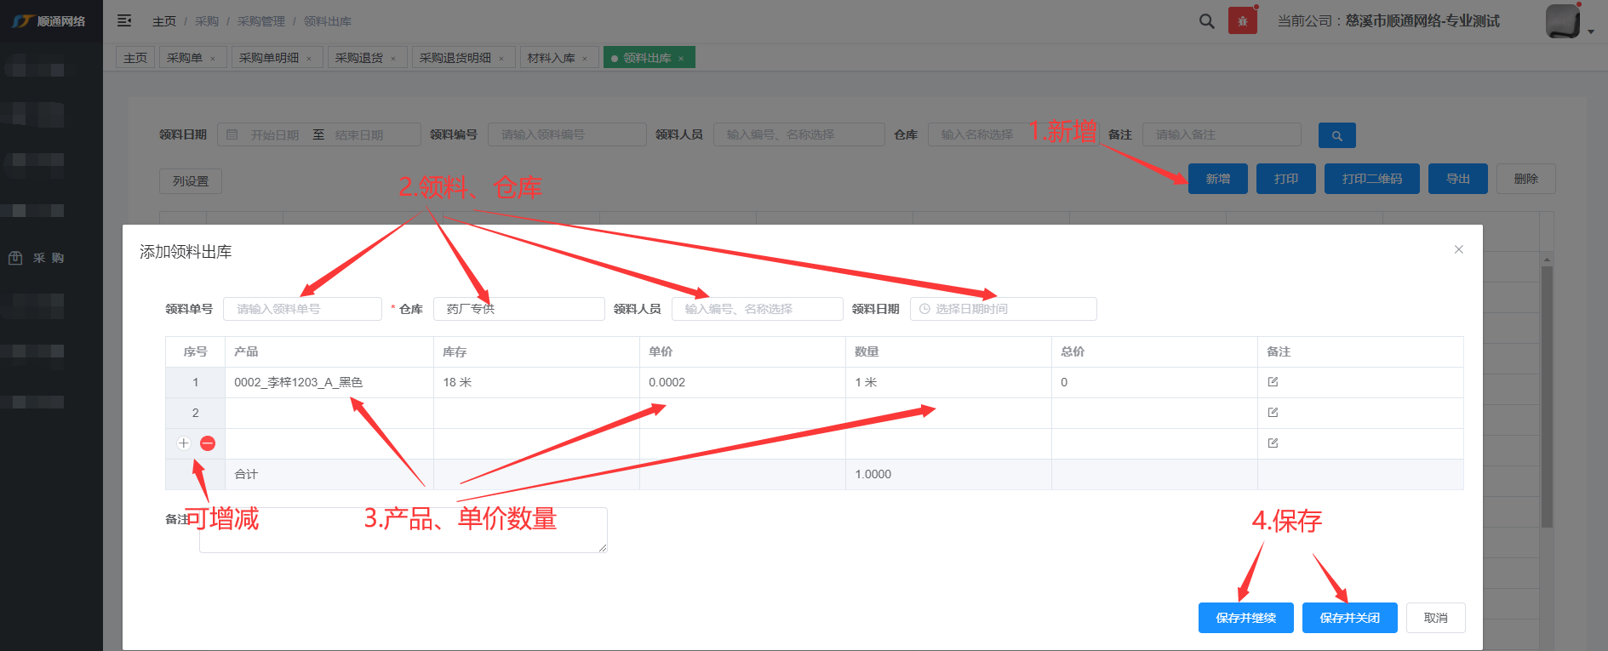The width and height of the screenshot is (1608, 651).
Task: Click the blue search filter button
Action: [1336, 135]
